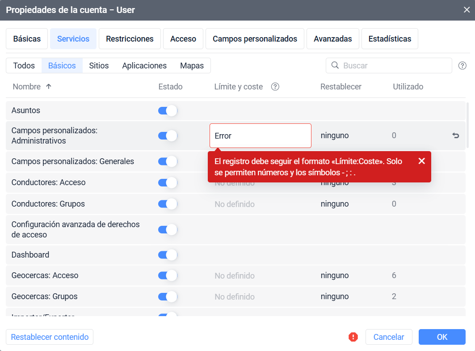
Task: Click the undo arrow in the Administrativos row
Action: click(455, 135)
